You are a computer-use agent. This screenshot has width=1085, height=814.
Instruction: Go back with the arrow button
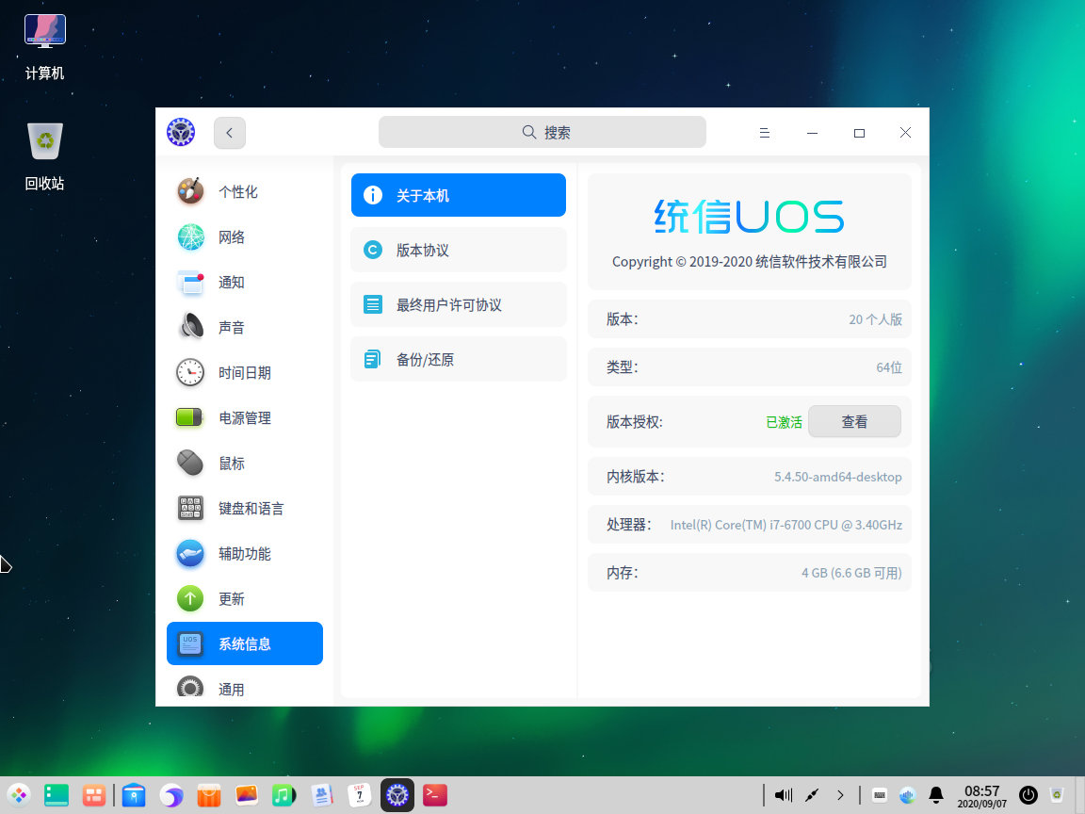pos(230,133)
